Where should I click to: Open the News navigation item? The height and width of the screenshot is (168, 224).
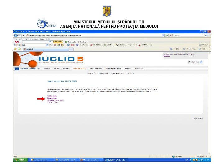[128, 68]
